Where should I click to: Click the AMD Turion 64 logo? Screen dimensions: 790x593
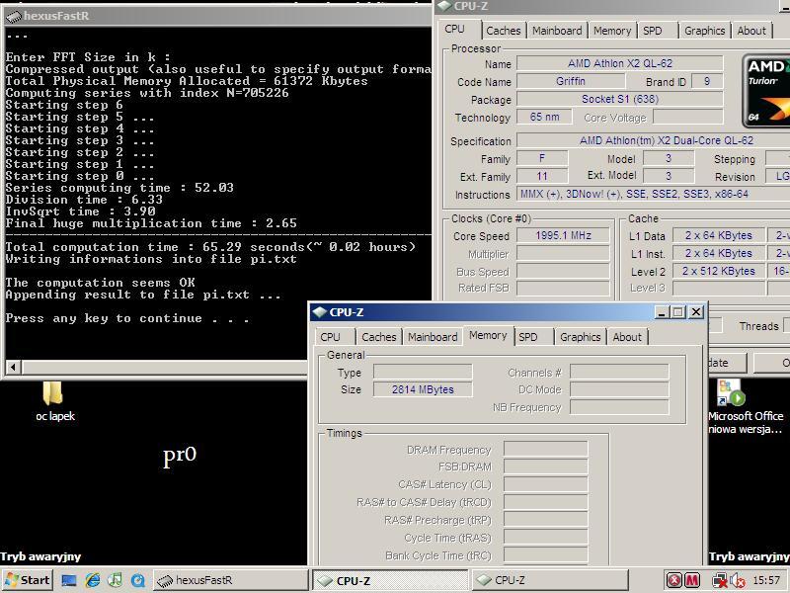click(x=766, y=91)
